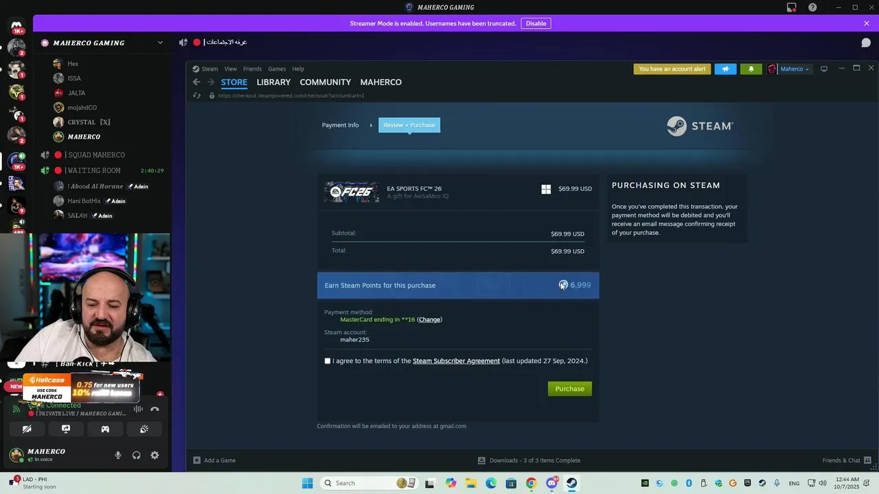Open Microsoft Edge from the taskbar
Image resolution: width=879 pixels, height=494 pixels.
[491, 483]
